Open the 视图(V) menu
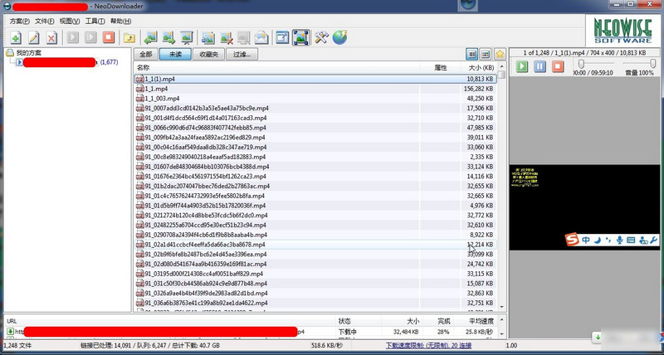This screenshot has height=355, width=664. (70, 22)
